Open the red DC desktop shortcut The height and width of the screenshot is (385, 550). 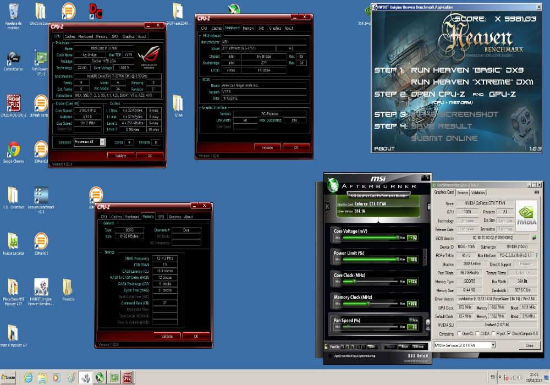pos(96,11)
